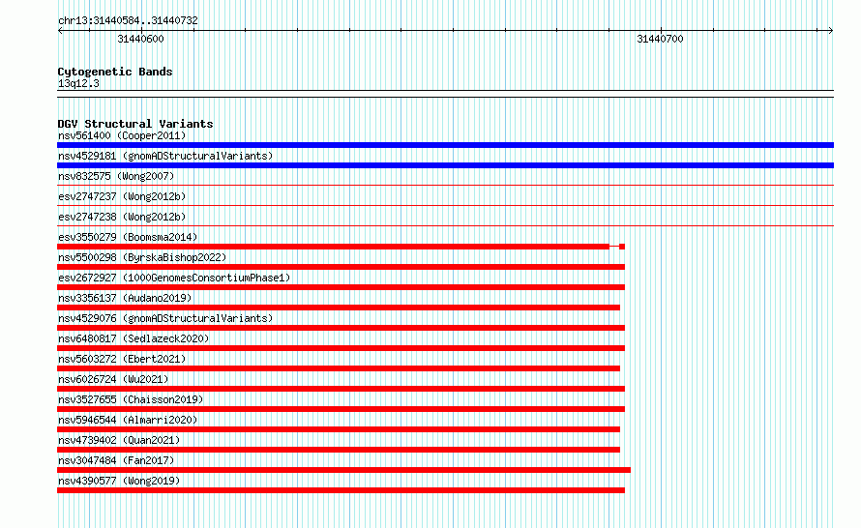Click nsv4390577 (Wong2019) label
This screenshot has height=528, width=861.
pos(119,481)
